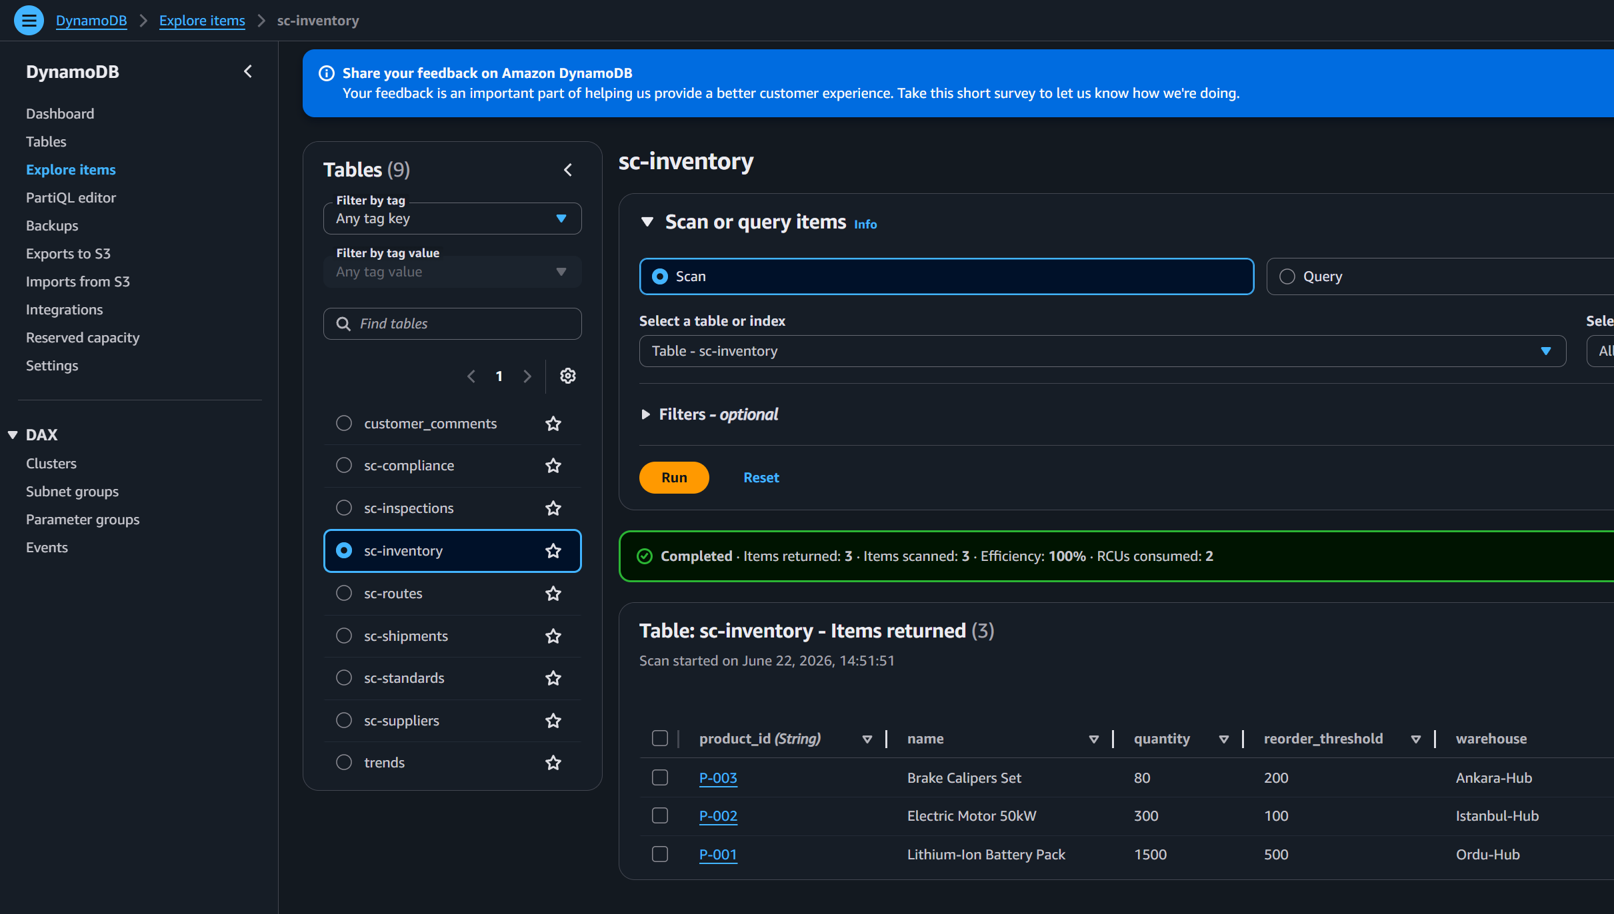Check the select-all items checkbox

[660, 739]
